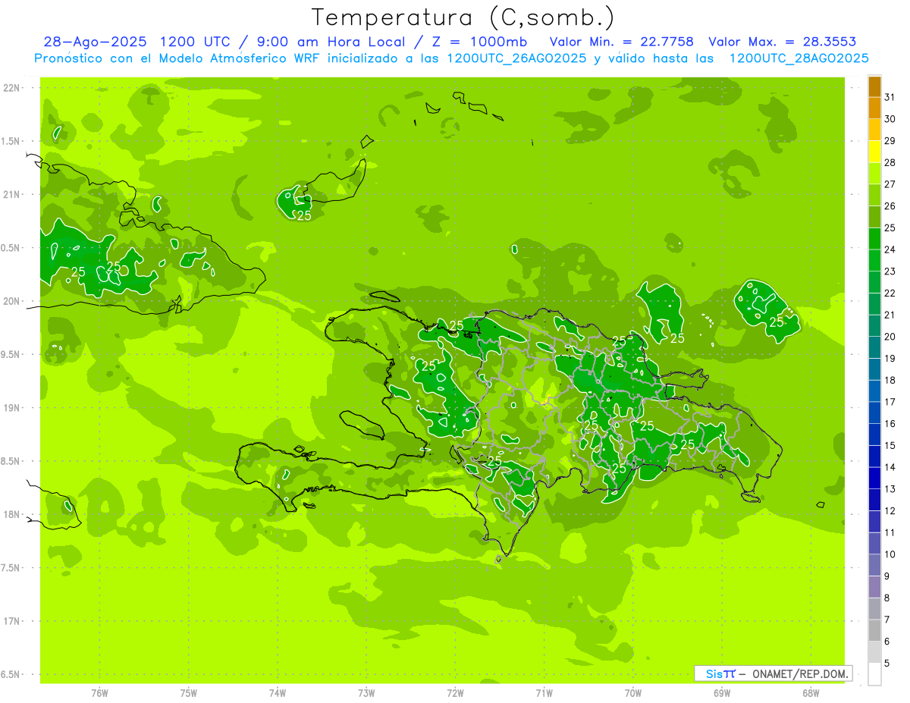Click the "21N" latitude axis label
Image resolution: width=910 pixels, height=703 pixels.
pos(11,194)
